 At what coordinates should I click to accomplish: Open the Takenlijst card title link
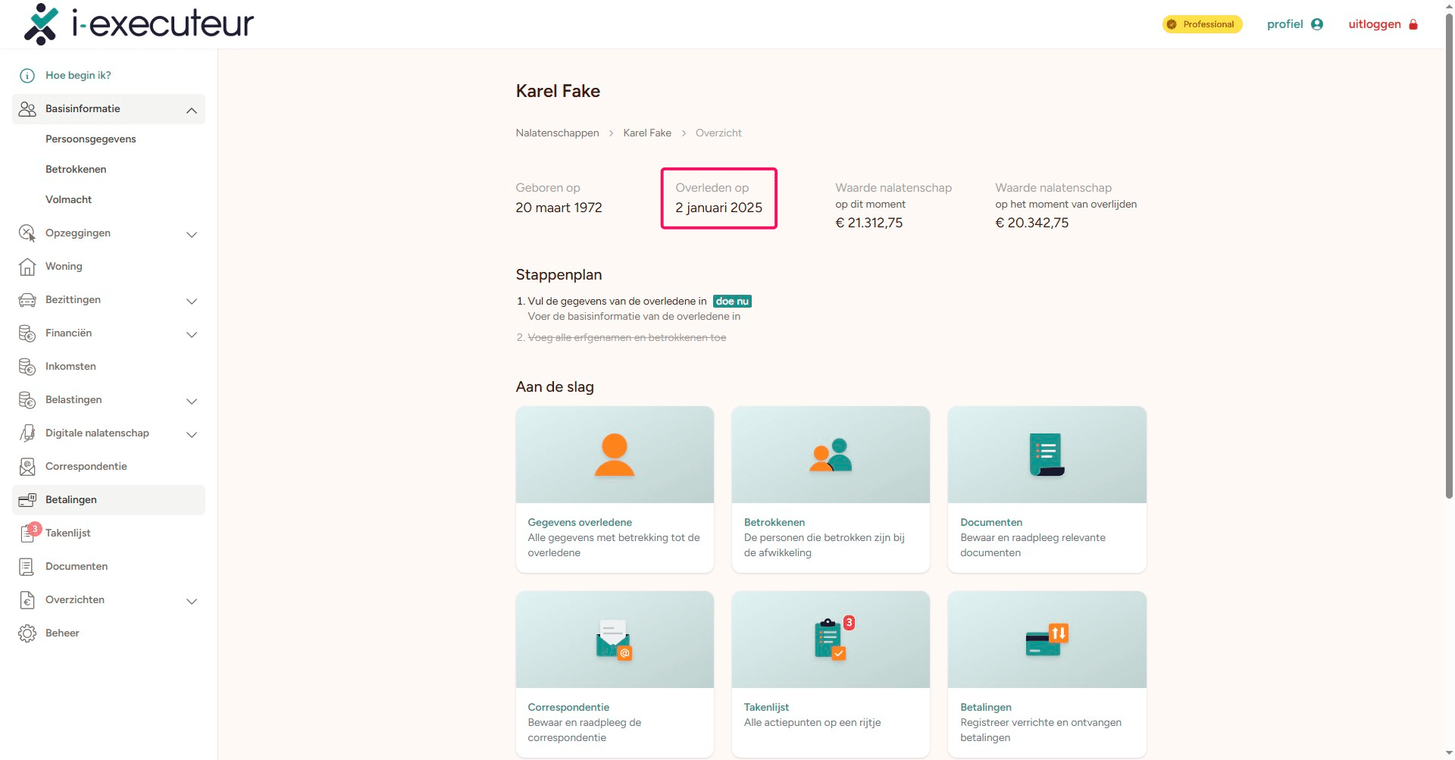click(766, 708)
